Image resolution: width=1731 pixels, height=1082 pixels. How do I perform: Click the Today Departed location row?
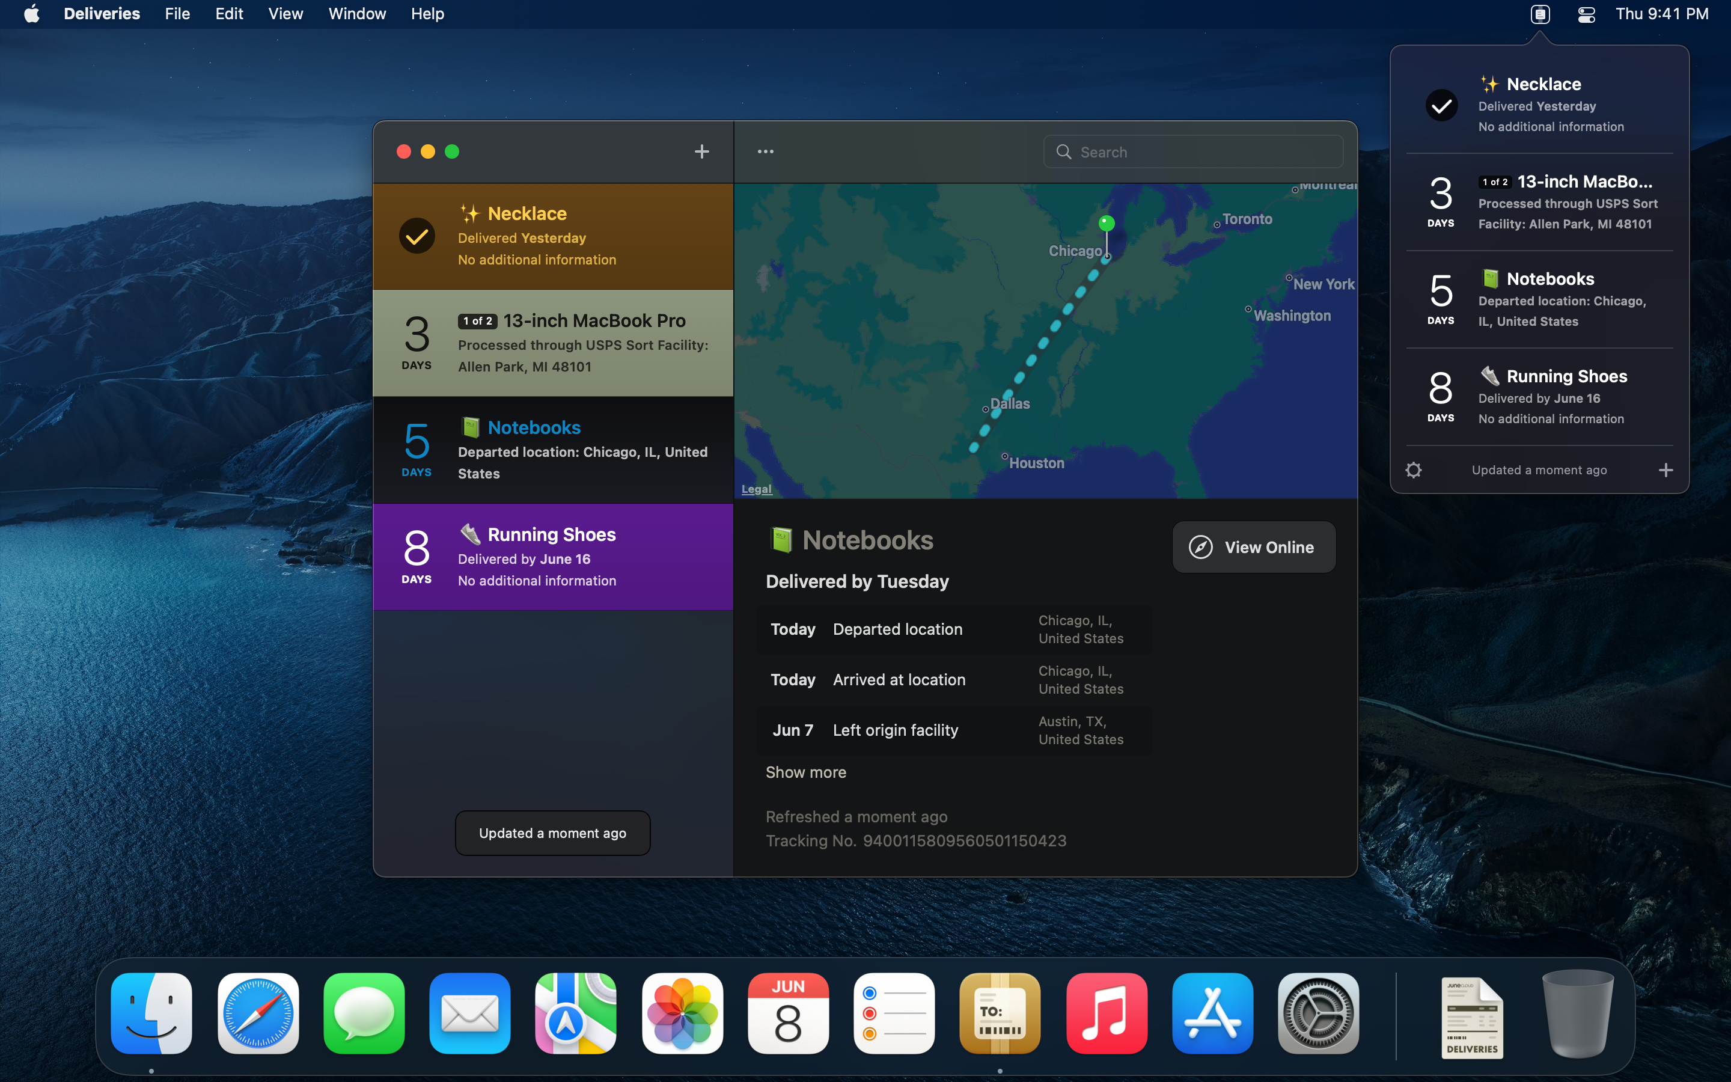[954, 630]
